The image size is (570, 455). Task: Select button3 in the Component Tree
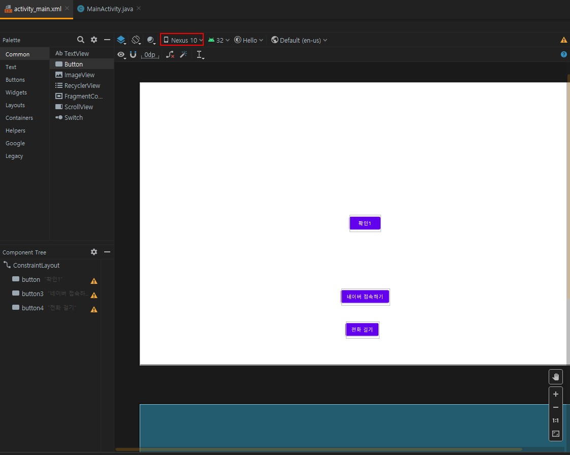click(x=50, y=294)
